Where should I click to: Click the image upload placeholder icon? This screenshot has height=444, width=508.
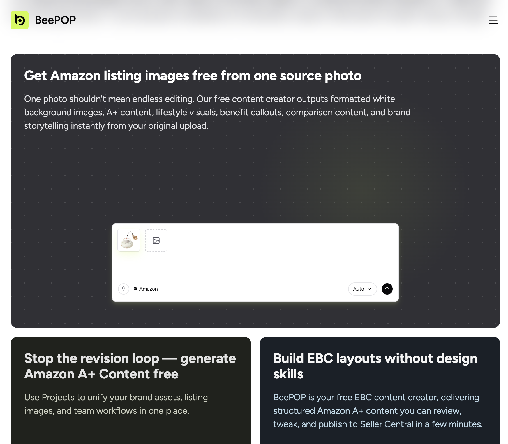pyautogui.click(x=156, y=240)
